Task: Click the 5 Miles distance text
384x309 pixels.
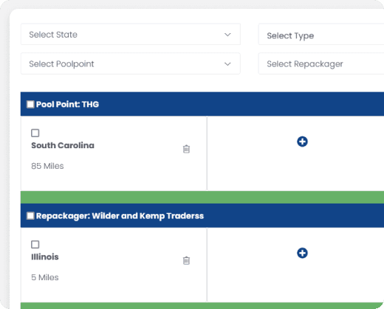Action: coord(45,277)
